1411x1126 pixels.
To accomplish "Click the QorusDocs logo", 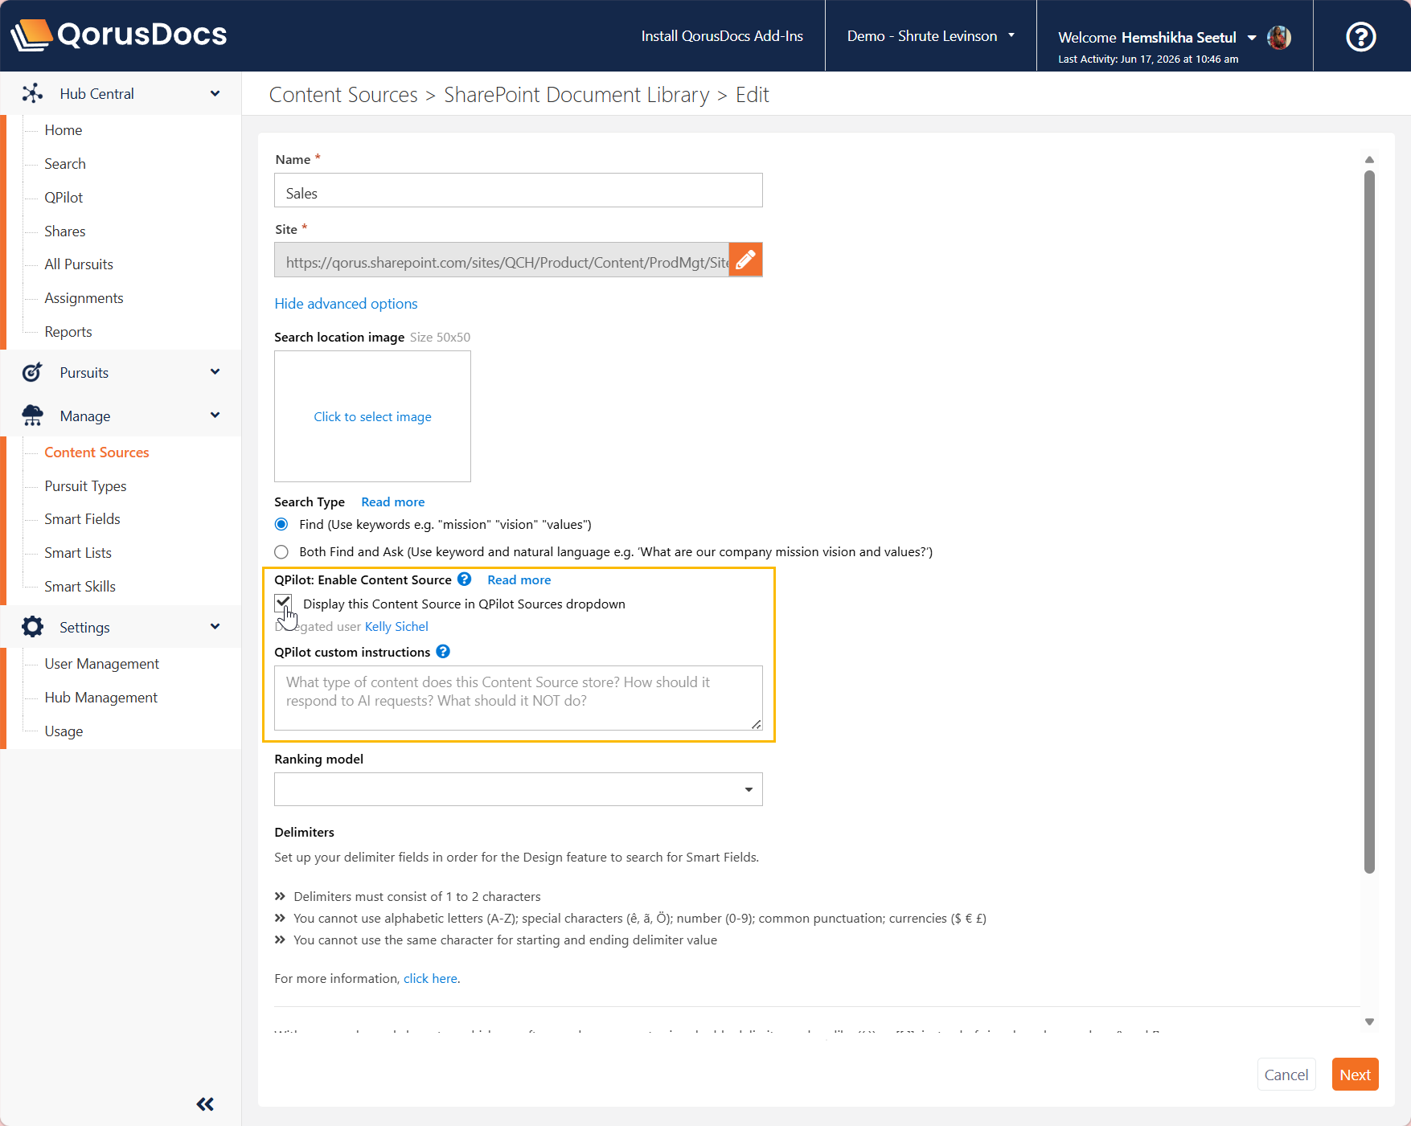I will [119, 35].
